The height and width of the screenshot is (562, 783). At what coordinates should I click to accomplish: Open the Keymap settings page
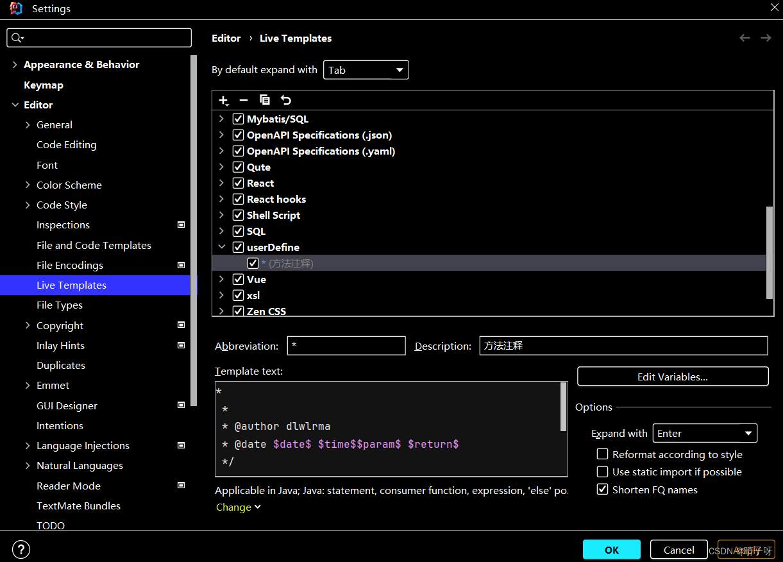(x=44, y=85)
